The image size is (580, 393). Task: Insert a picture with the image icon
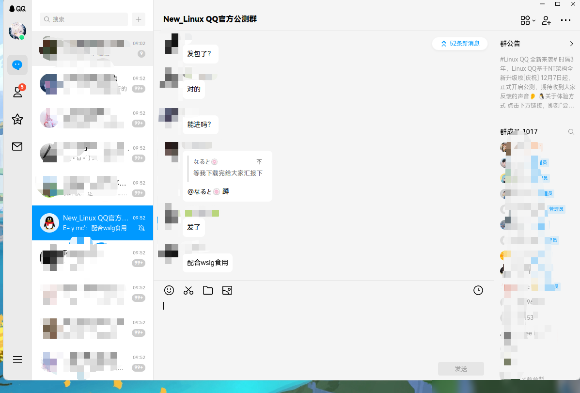coord(227,290)
